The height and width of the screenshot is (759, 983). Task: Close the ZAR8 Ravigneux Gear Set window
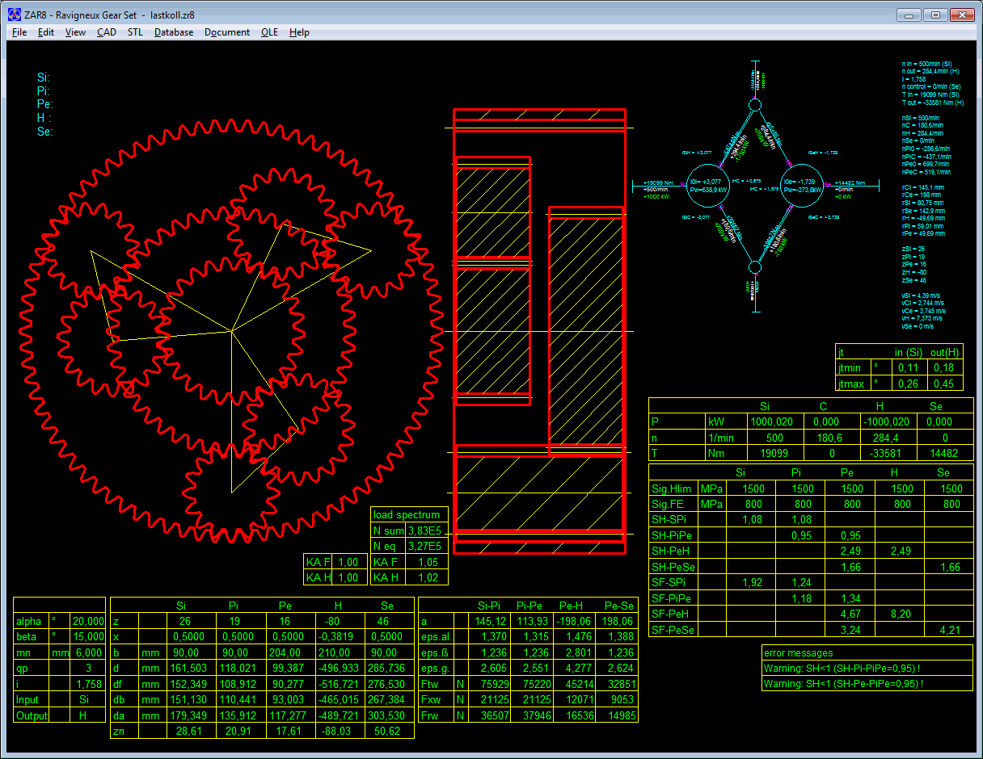(962, 15)
